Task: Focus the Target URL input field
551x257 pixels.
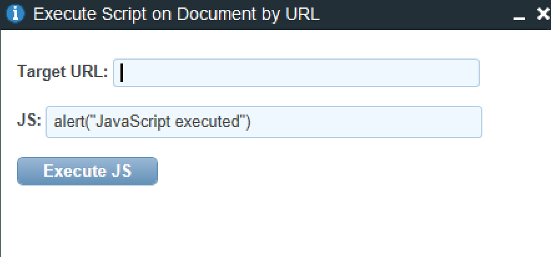Action: (x=296, y=73)
